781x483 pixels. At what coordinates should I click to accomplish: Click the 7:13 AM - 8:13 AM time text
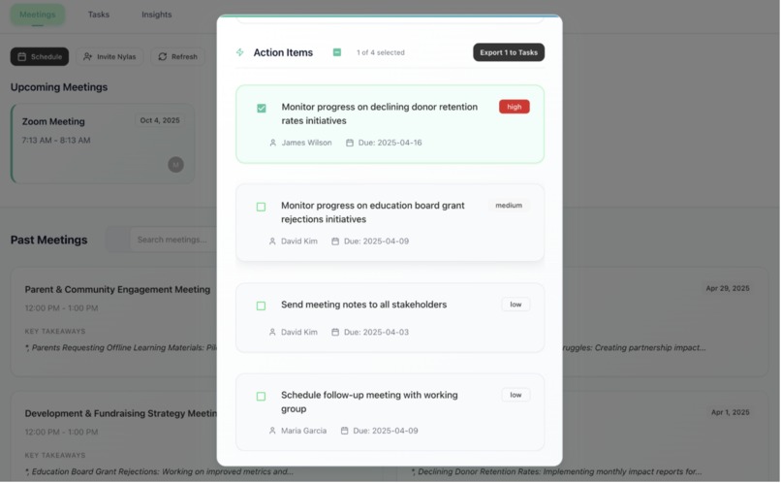[56, 141]
